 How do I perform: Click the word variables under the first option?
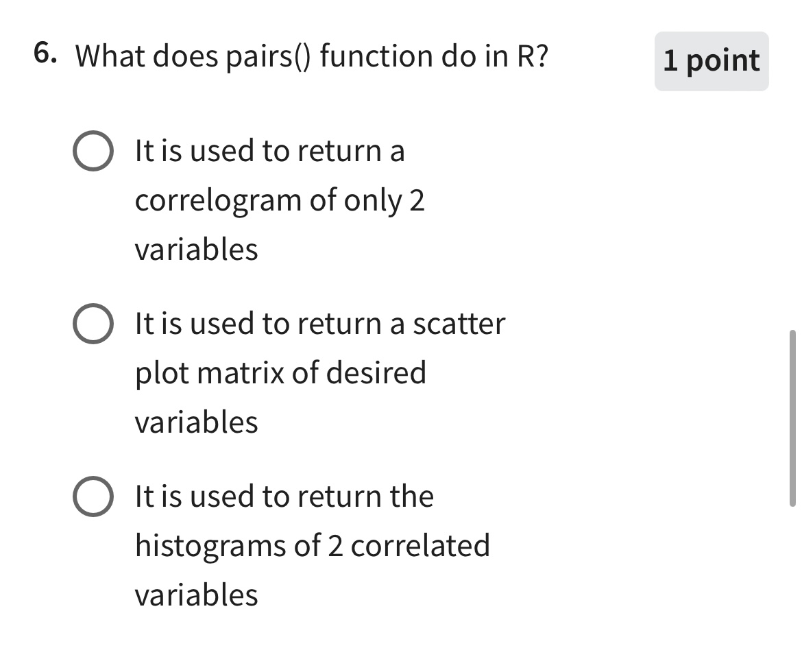tap(196, 250)
